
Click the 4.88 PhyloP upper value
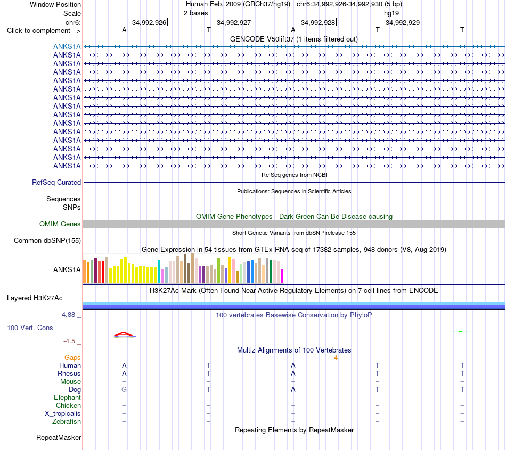pyautogui.click(x=68, y=315)
